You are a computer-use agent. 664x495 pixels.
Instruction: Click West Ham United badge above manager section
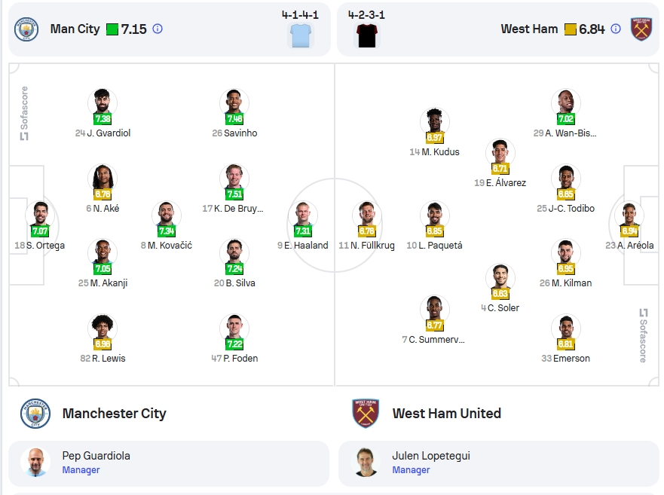click(x=366, y=414)
